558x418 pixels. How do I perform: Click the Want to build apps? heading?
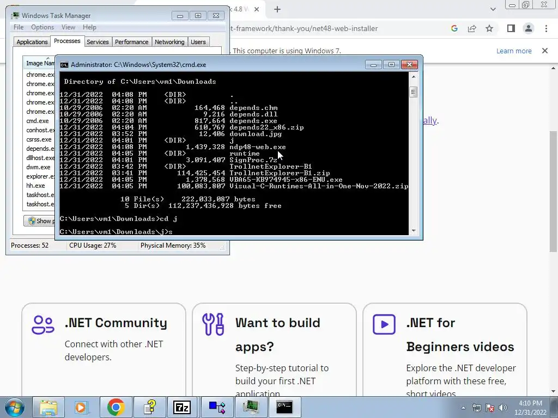tap(277, 335)
